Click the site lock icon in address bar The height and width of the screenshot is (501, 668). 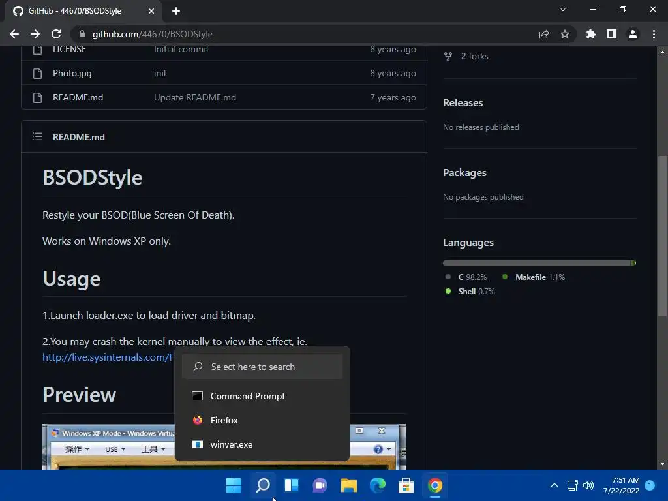(82, 34)
